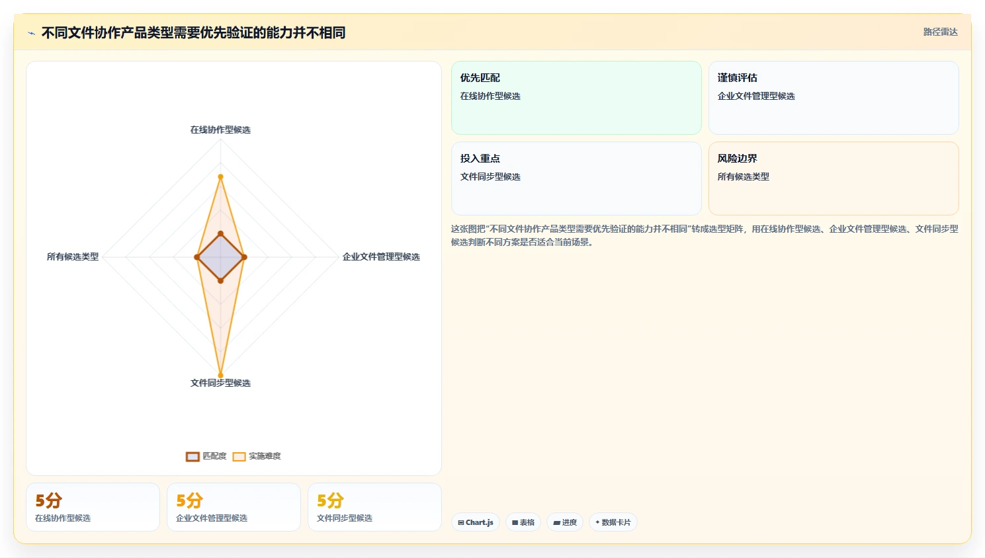Select the 5分 文件同步型候选 score card

tap(374, 507)
